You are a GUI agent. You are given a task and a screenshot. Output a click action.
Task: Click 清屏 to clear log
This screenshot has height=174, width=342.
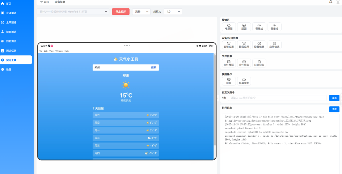pyautogui.click(x=334, y=109)
